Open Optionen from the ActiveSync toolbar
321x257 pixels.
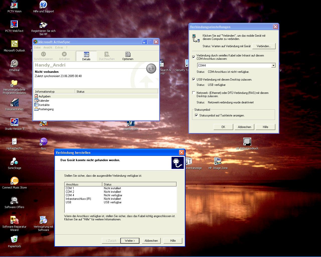[x=128, y=56]
